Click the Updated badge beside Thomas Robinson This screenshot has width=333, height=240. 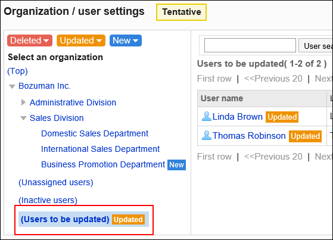point(305,136)
